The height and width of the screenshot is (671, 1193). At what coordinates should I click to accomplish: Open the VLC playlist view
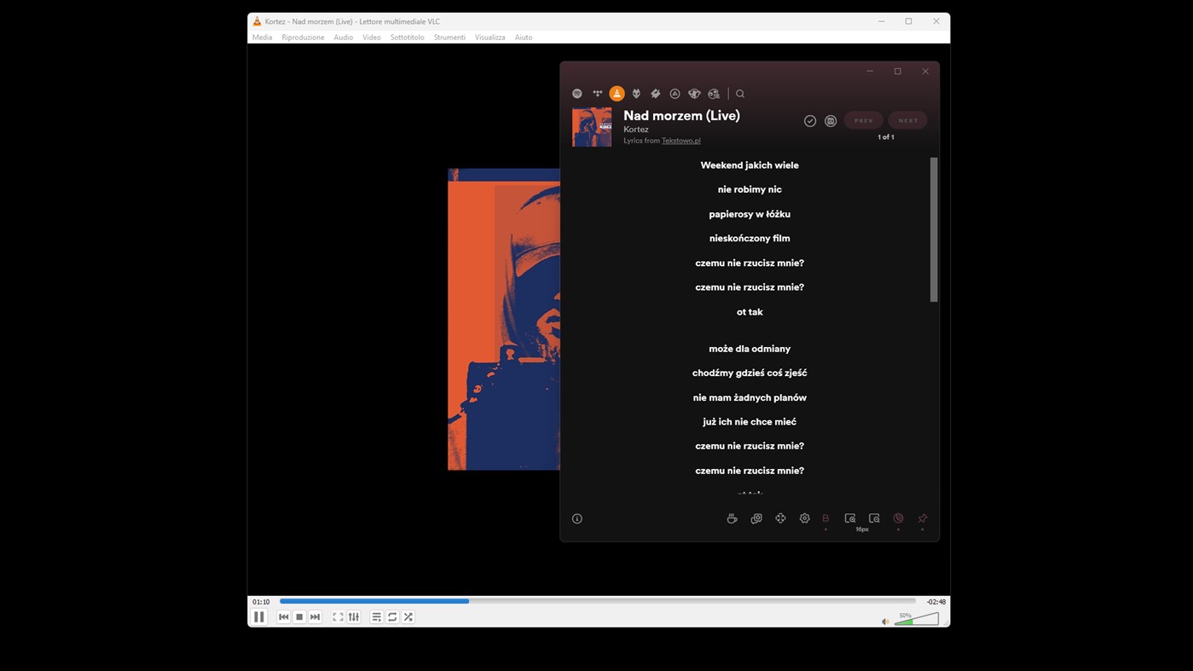point(376,616)
